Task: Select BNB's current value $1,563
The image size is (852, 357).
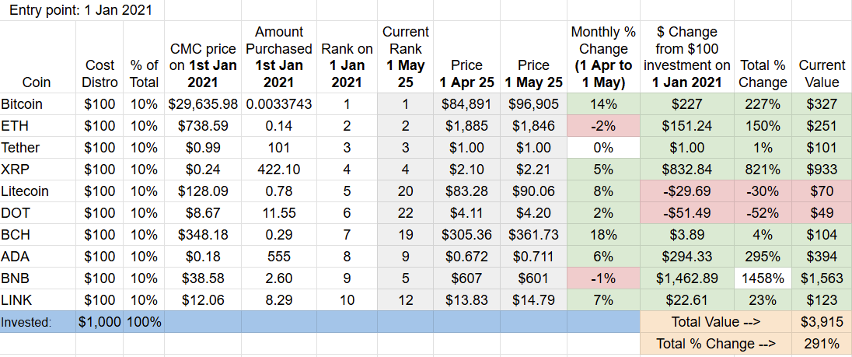Action: 822,278
